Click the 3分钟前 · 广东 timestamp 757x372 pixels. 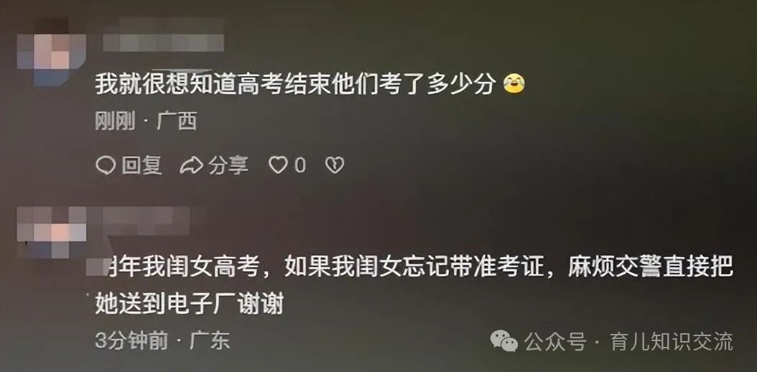click(162, 341)
